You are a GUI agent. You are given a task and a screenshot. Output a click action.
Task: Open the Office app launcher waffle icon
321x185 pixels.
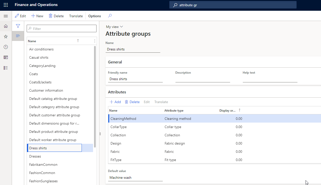pos(5,4)
